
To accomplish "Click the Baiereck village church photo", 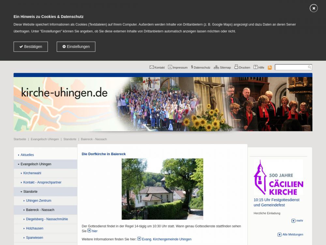I will pos(162,189).
